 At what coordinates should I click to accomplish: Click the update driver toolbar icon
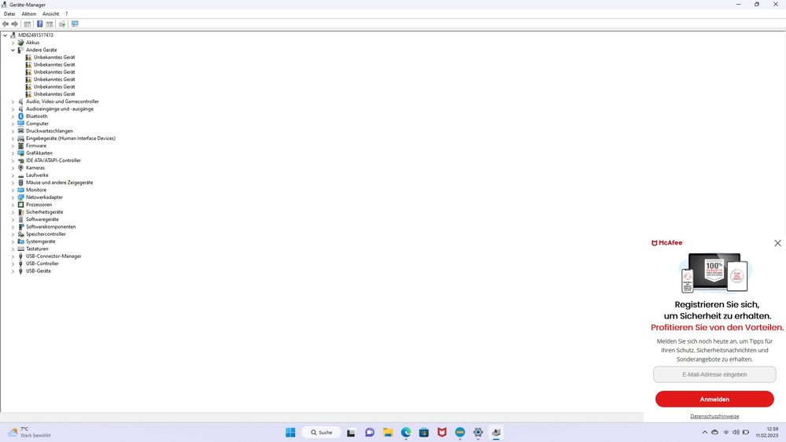pyautogui.click(x=62, y=24)
